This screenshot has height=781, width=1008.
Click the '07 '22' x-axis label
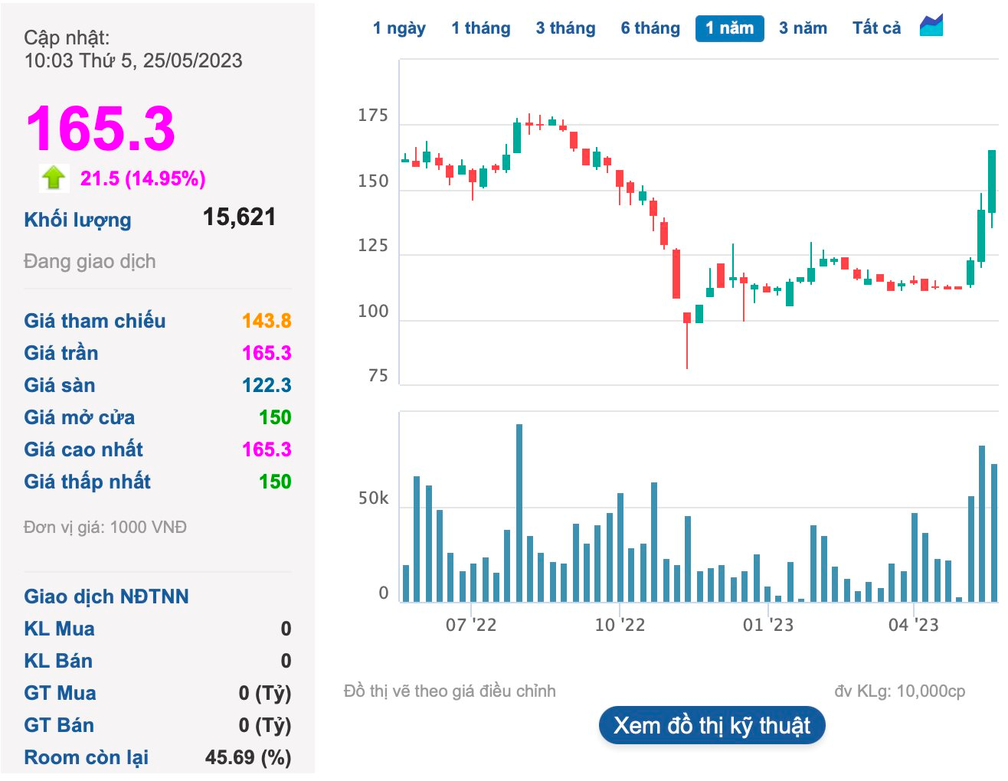(x=470, y=625)
